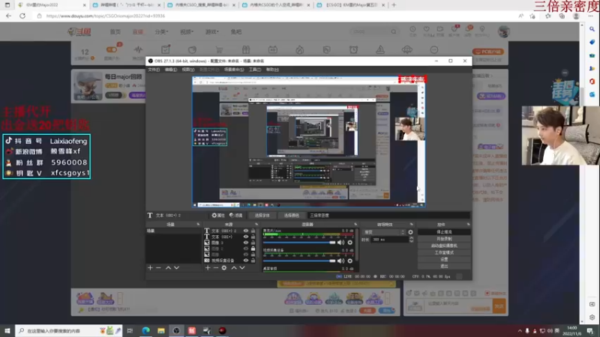600x337 pixels.
Task: Remove the selected source with the minus icon
Action: [216, 268]
